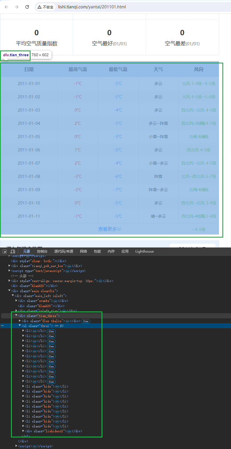Image resolution: width=231 pixels, height=449 pixels.
Task: Go back to the previous page
Action: pos(6,7)
